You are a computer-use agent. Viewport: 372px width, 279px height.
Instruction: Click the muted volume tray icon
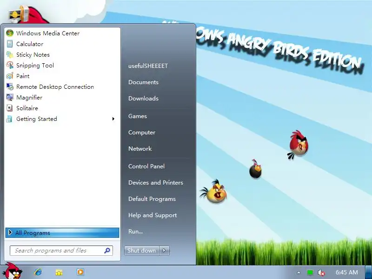point(321,272)
